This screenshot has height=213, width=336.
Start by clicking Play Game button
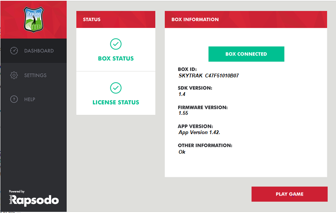click(289, 194)
